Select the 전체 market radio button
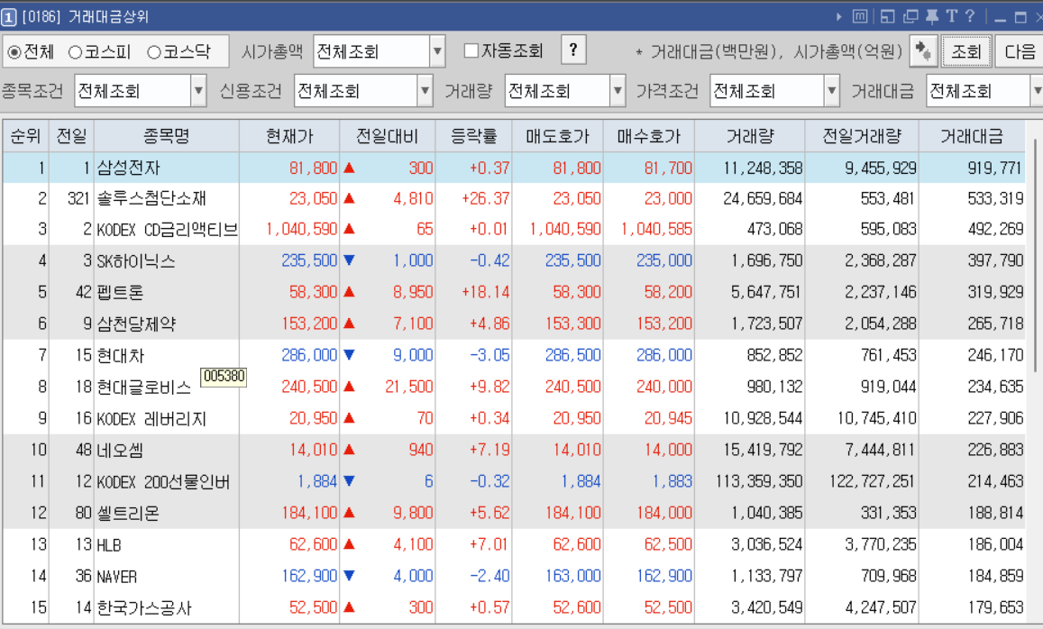The height and width of the screenshot is (629, 1043). (14, 52)
